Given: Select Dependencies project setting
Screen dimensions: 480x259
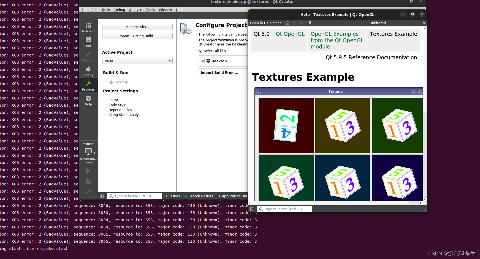Looking at the screenshot, I should pos(120,110).
